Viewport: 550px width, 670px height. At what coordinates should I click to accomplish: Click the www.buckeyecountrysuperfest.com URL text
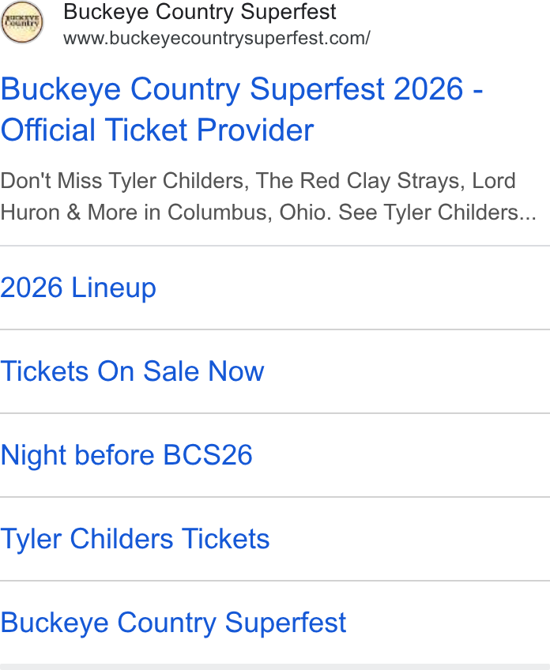coord(217,38)
